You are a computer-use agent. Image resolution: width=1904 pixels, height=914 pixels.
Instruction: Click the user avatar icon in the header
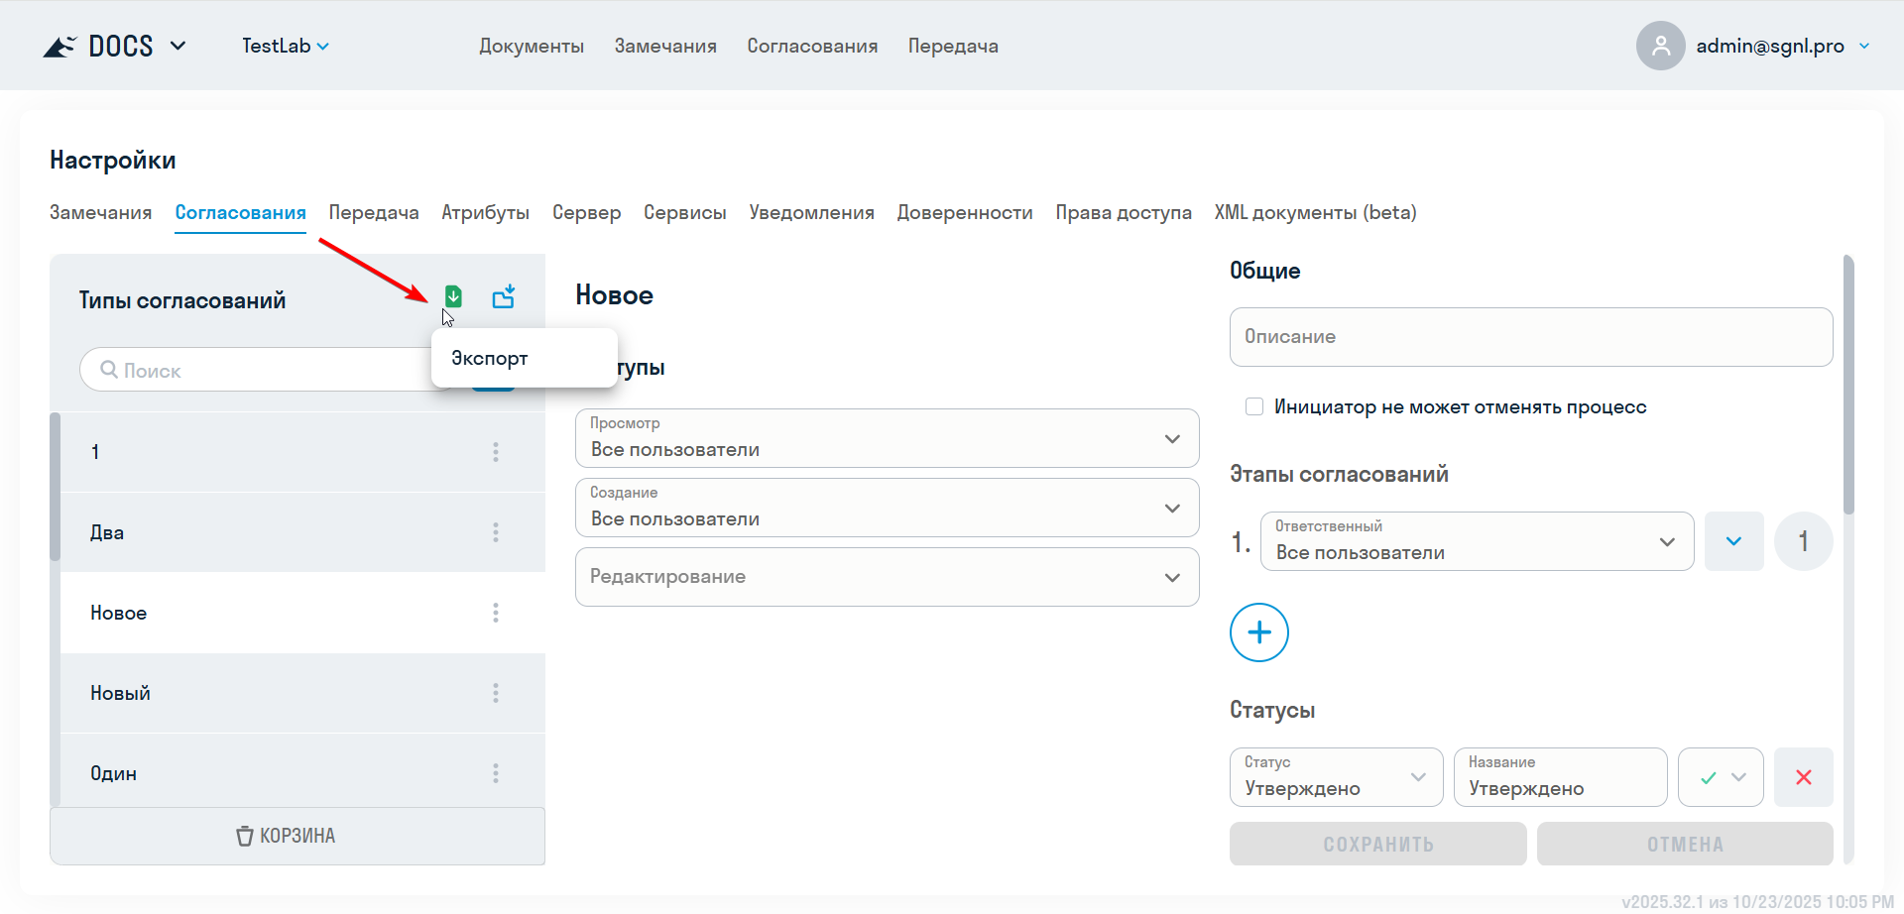[1660, 45]
